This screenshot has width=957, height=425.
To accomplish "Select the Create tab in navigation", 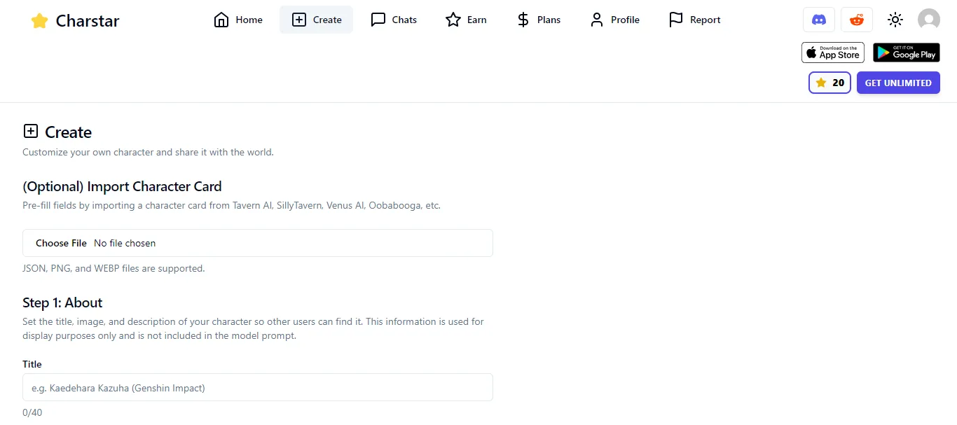I will click(316, 20).
